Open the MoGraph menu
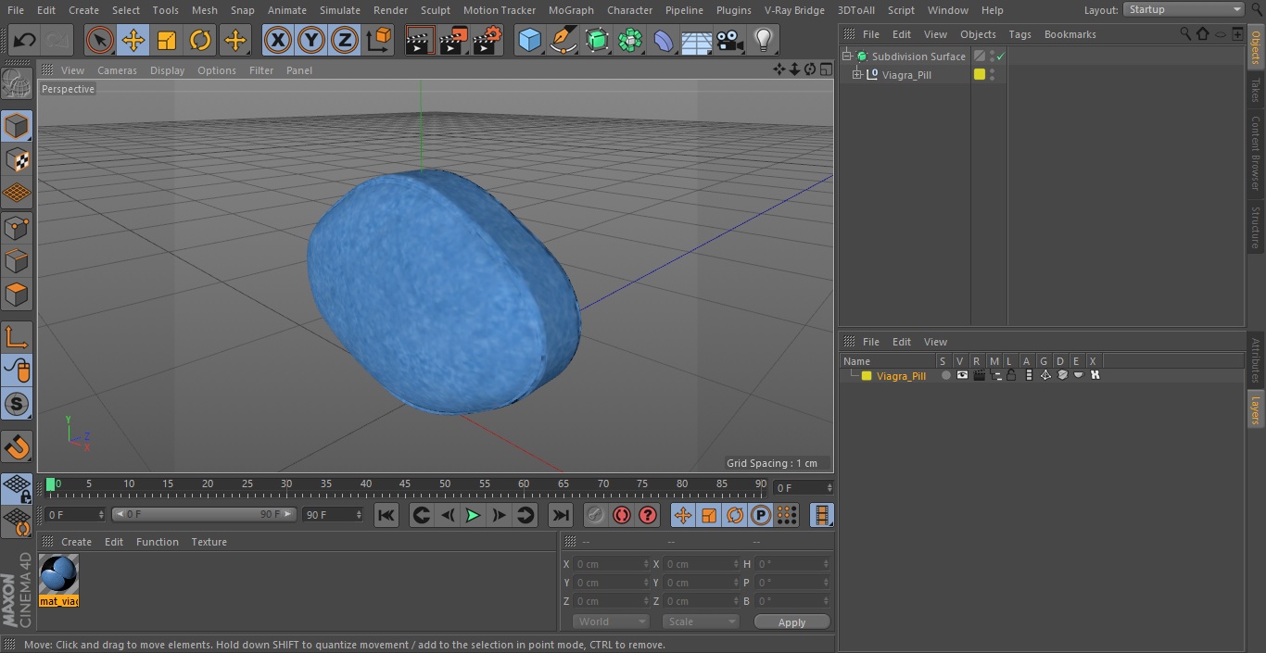1266x653 pixels. 571,10
